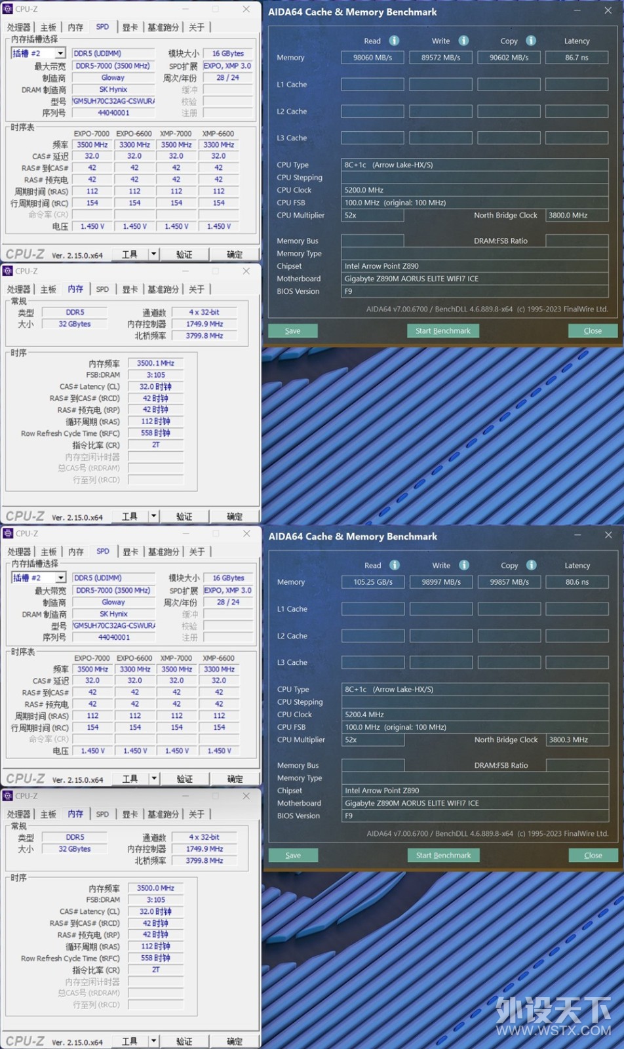Click 确定 button in the lower CPU-Z SPD window
Image resolution: width=624 pixels, height=1049 pixels.
click(235, 779)
